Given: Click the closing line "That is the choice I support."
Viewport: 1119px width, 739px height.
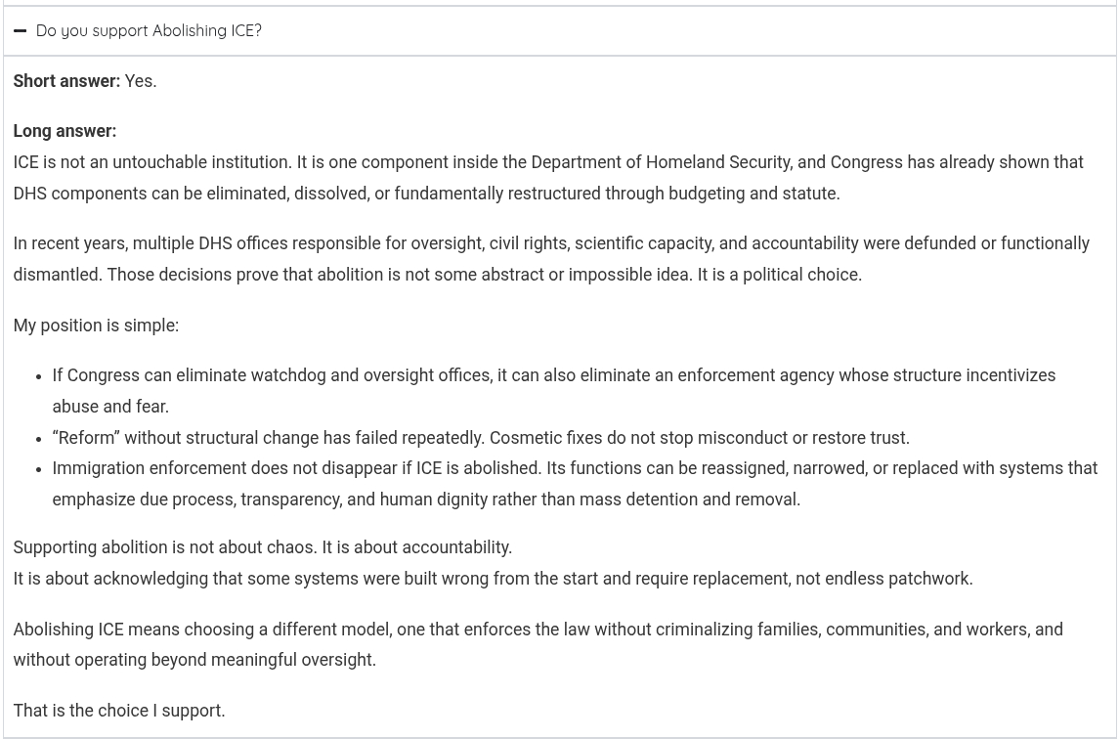Looking at the screenshot, I should click(119, 711).
